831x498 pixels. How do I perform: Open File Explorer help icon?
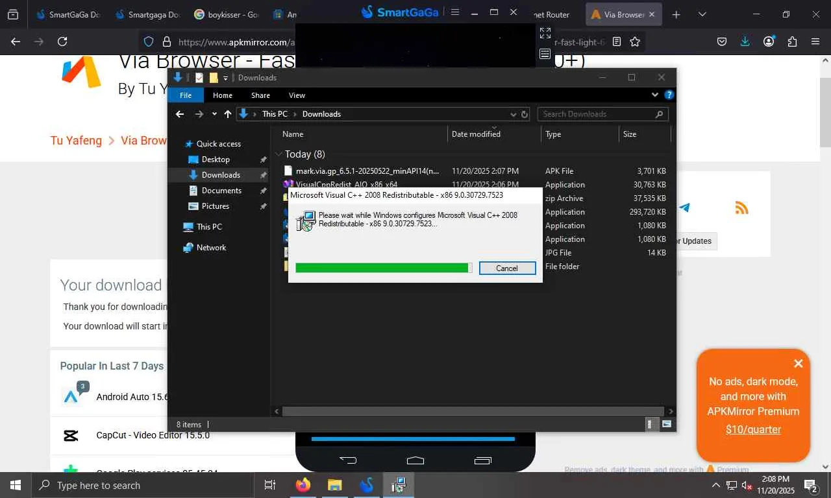(x=669, y=95)
